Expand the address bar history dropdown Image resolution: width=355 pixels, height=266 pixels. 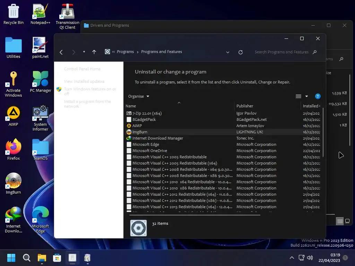coord(228,52)
